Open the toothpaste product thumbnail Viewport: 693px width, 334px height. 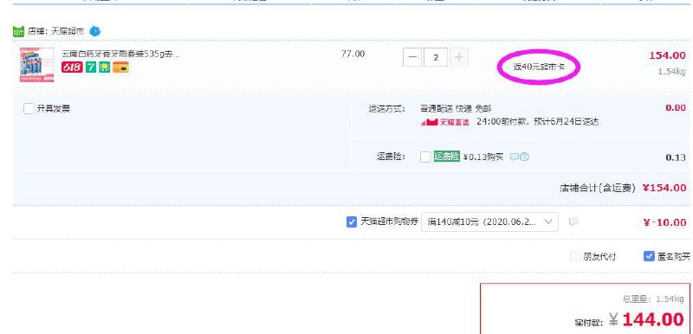coord(36,65)
